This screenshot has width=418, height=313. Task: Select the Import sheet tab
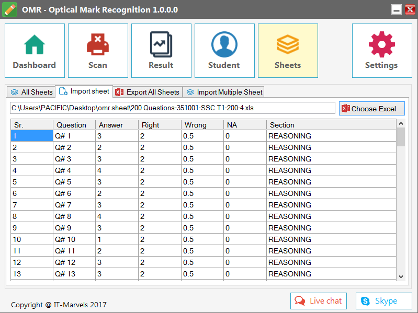(x=84, y=91)
